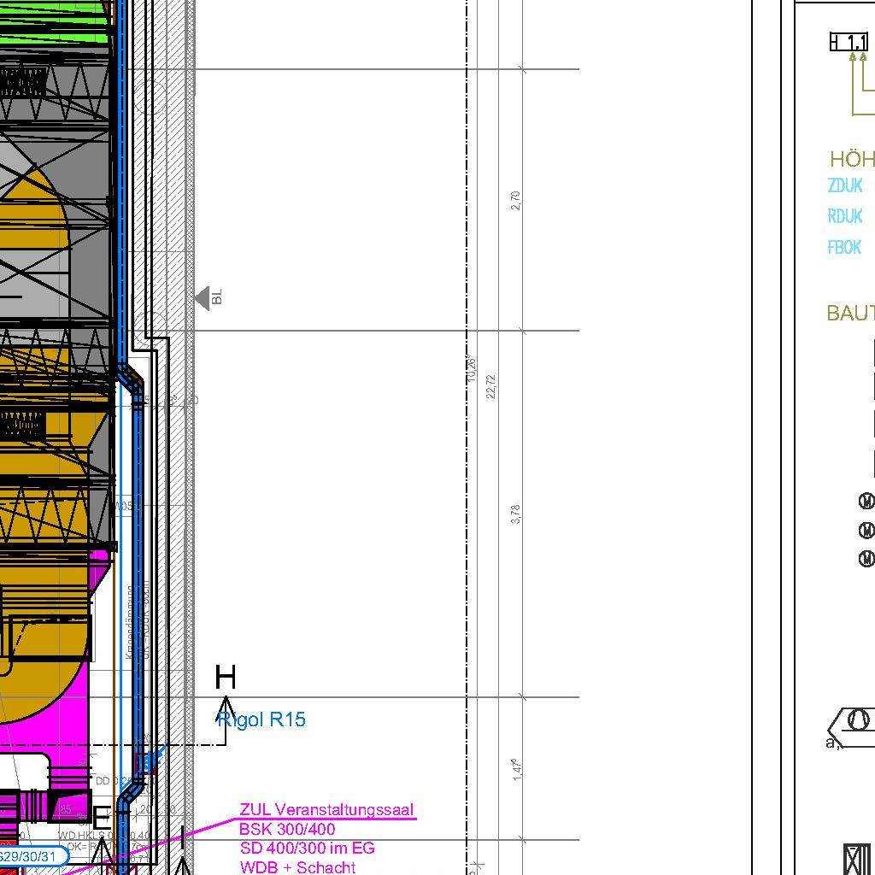
Task: Select the boxed '1.1' reference tag
Action: pyautogui.click(x=849, y=42)
